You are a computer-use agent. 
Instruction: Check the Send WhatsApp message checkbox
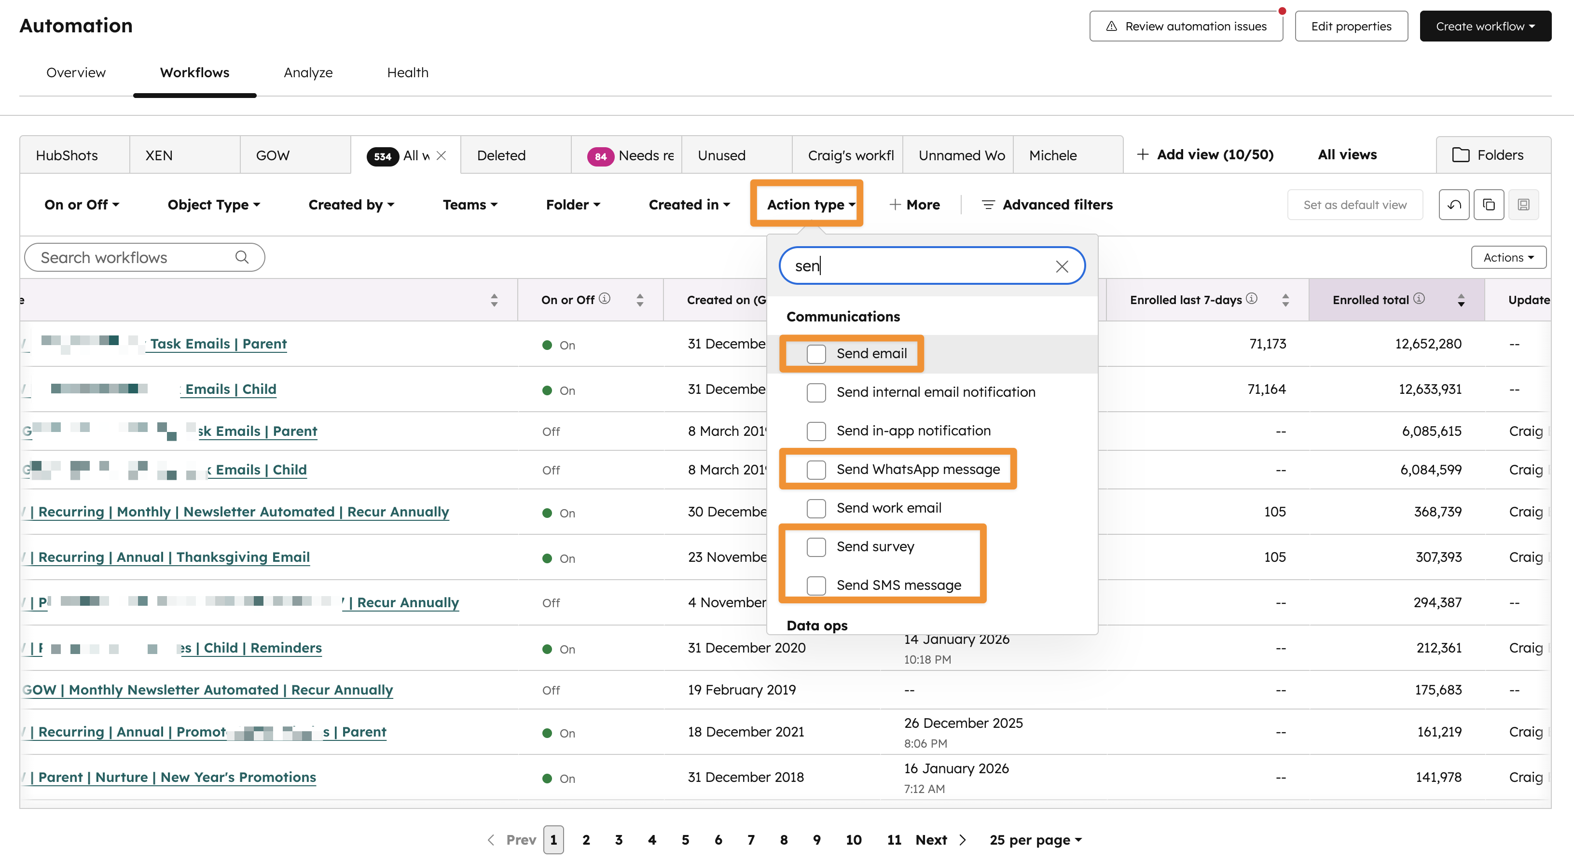tap(816, 470)
